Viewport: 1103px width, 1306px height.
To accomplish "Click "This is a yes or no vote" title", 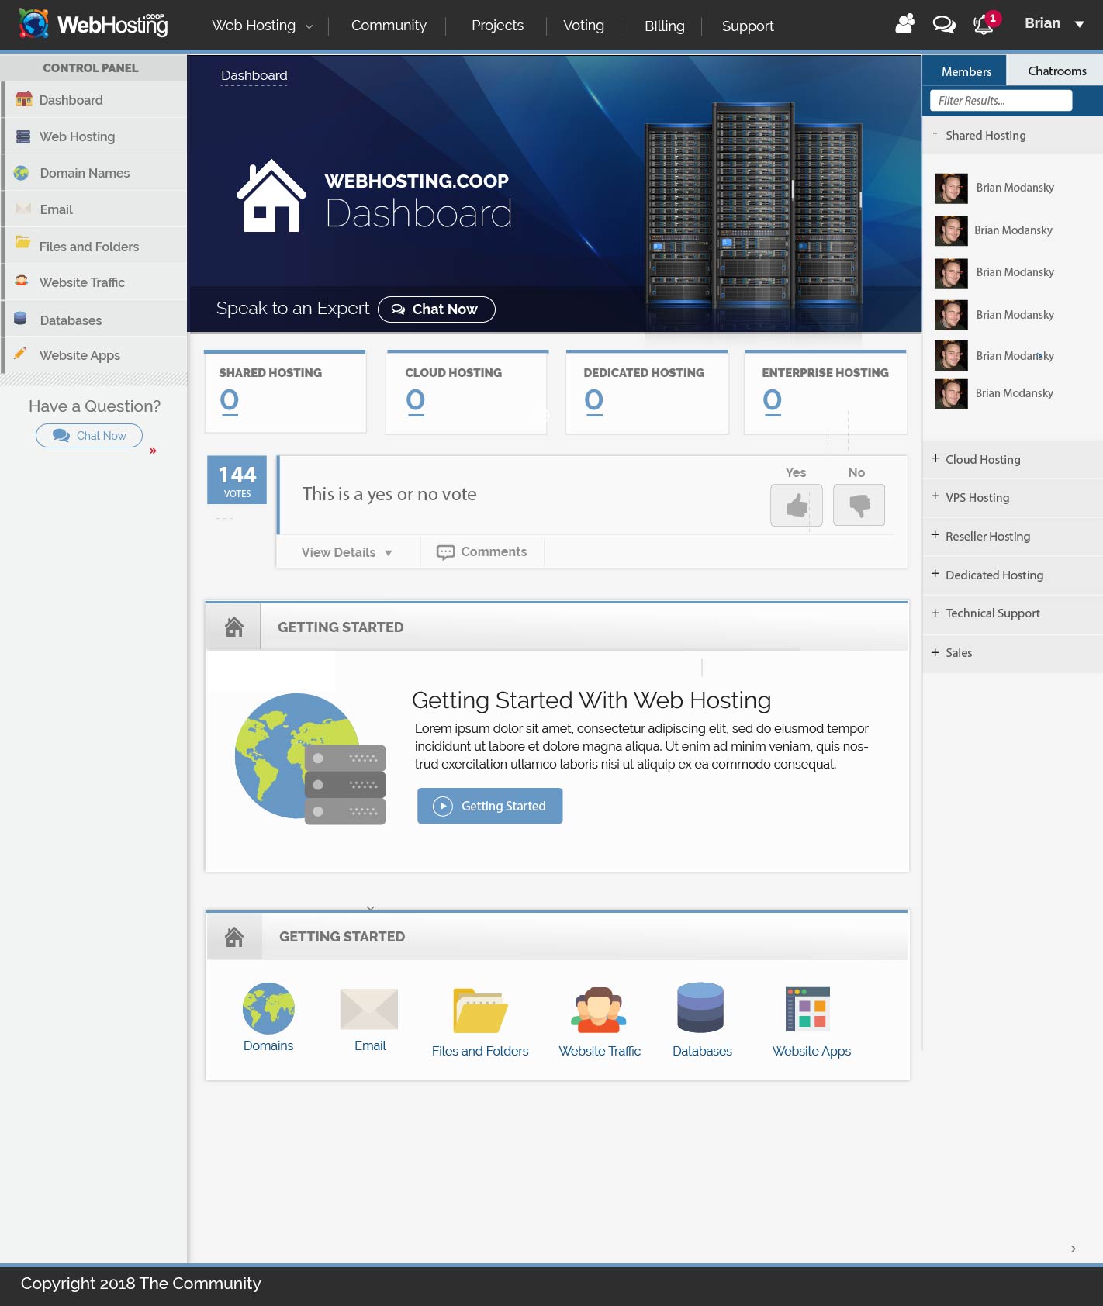I will point(389,494).
